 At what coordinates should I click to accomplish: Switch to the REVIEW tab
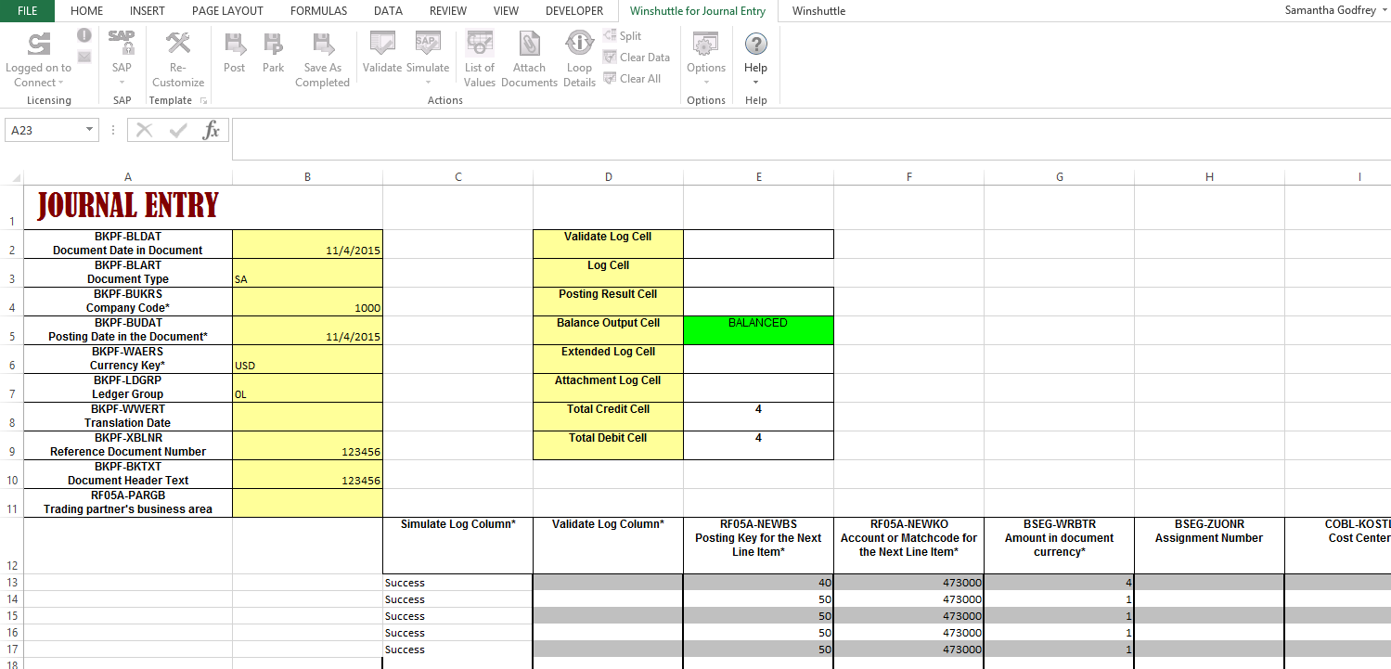448,11
